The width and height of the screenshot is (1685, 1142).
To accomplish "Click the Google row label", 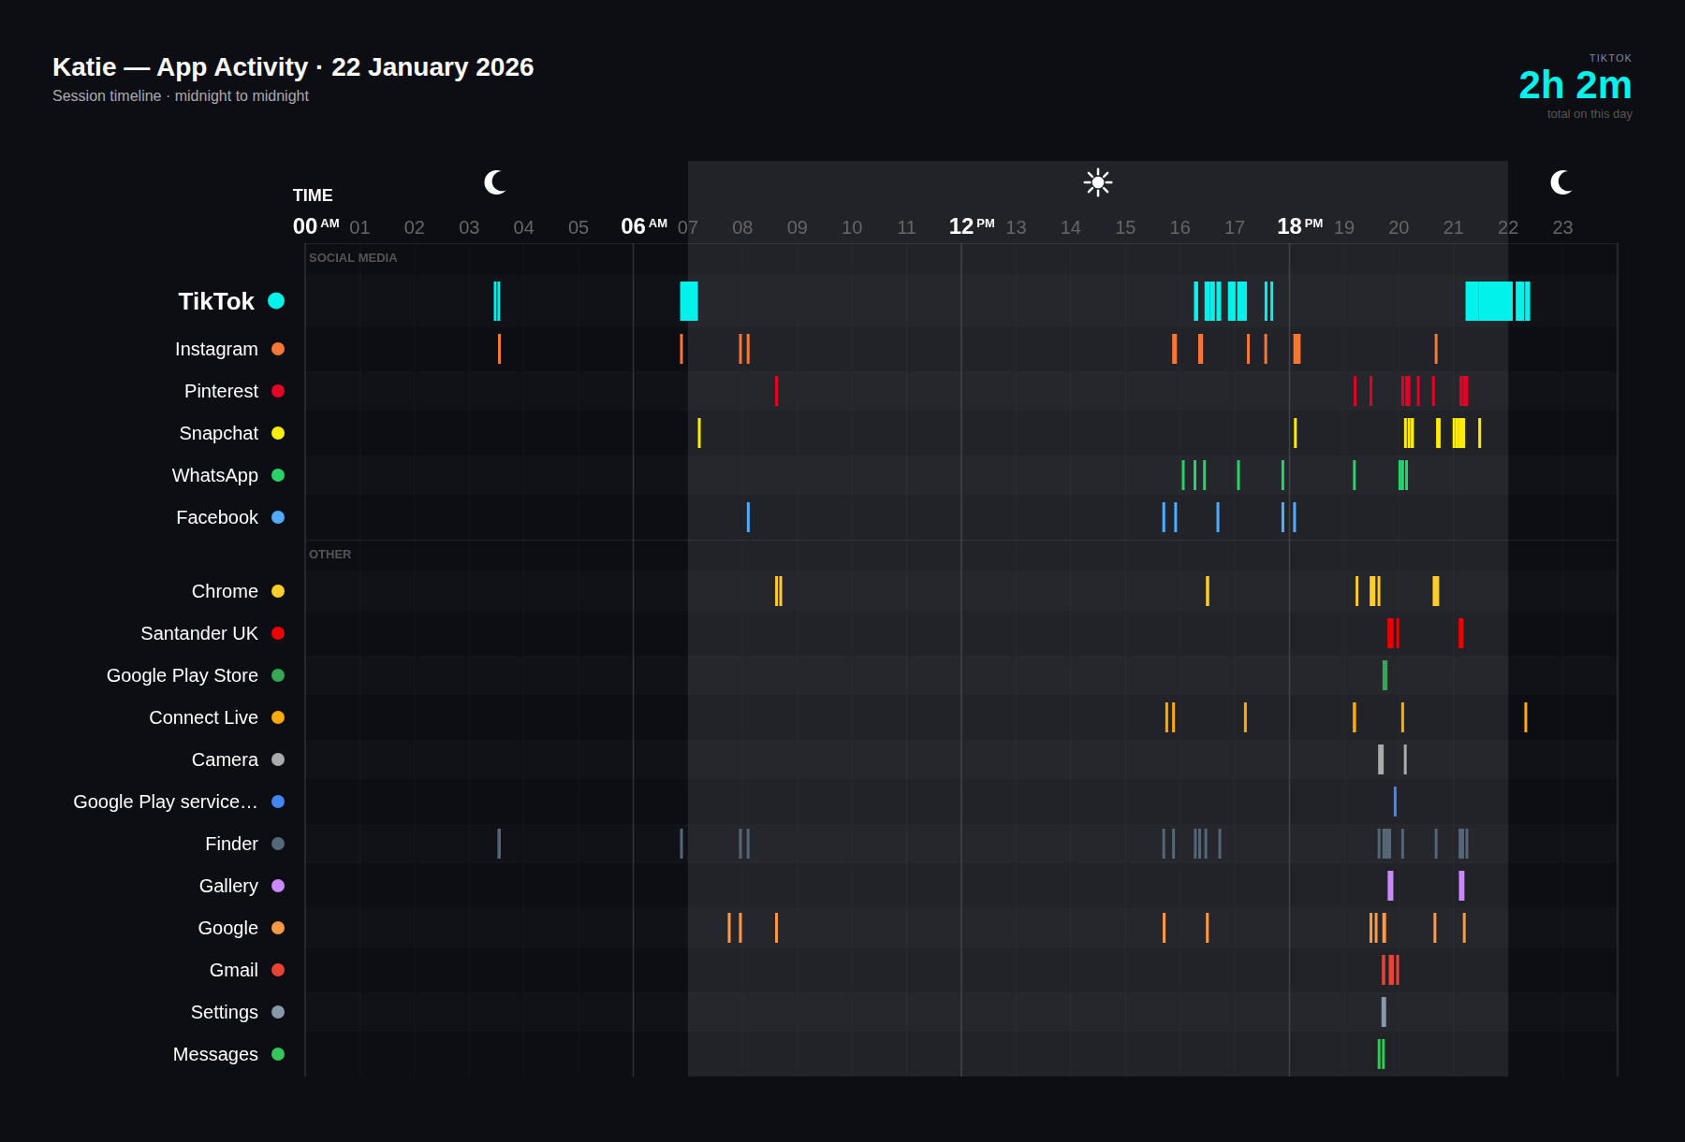I will pos(227,928).
